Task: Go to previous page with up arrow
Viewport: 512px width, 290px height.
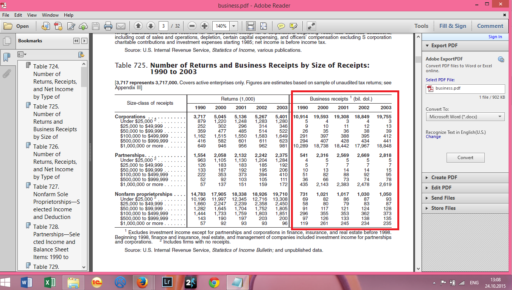Action: pos(138,26)
